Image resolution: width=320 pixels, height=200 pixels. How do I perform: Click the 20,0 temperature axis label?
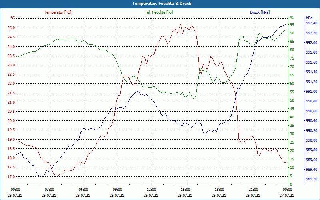coord(11,121)
